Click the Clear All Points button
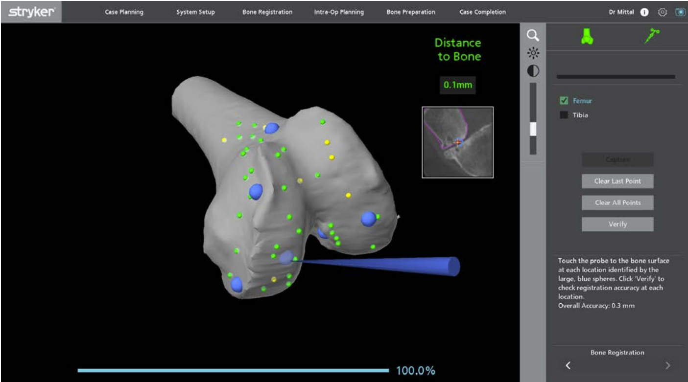Screen dimensions: 688x382 (x=617, y=202)
